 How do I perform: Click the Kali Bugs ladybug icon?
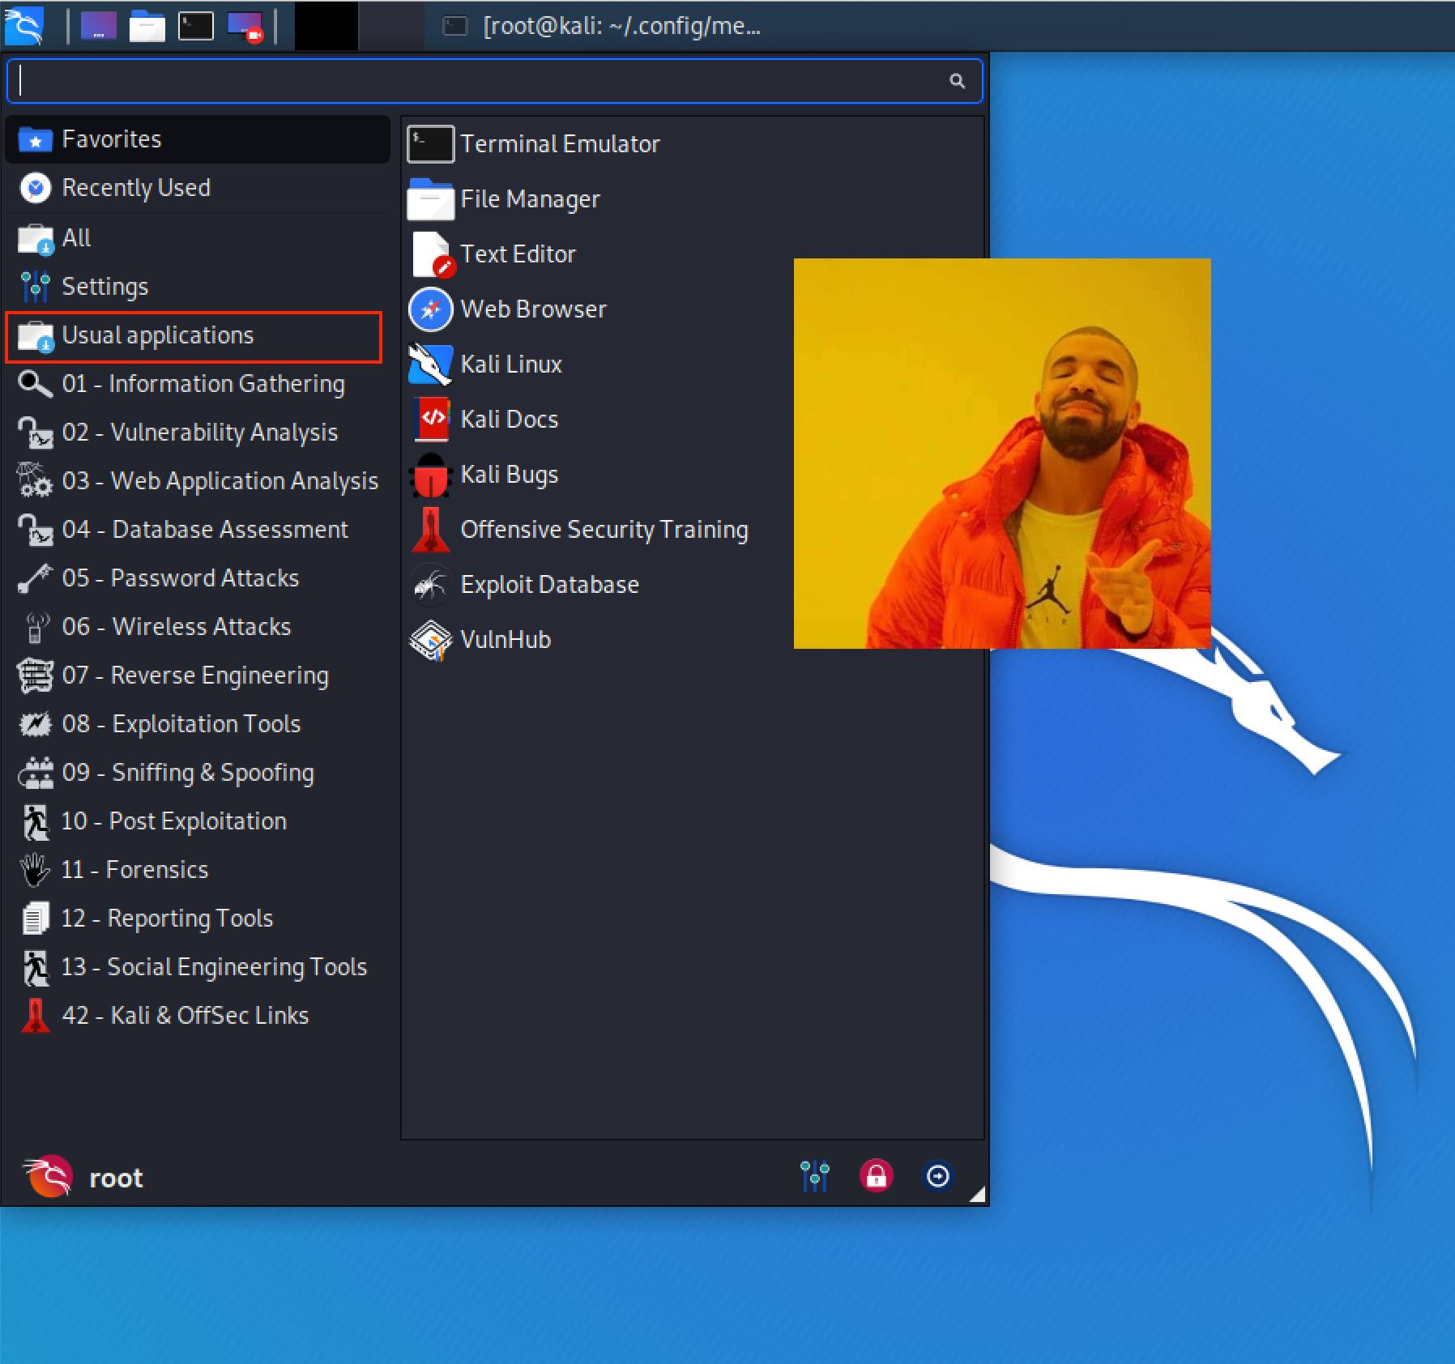(430, 475)
